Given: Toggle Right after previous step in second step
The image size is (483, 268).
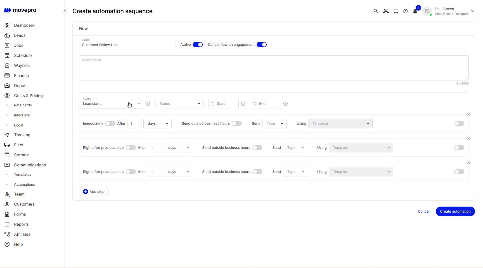Looking at the screenshot, I should pyautogui.click(x=131, y=148).
